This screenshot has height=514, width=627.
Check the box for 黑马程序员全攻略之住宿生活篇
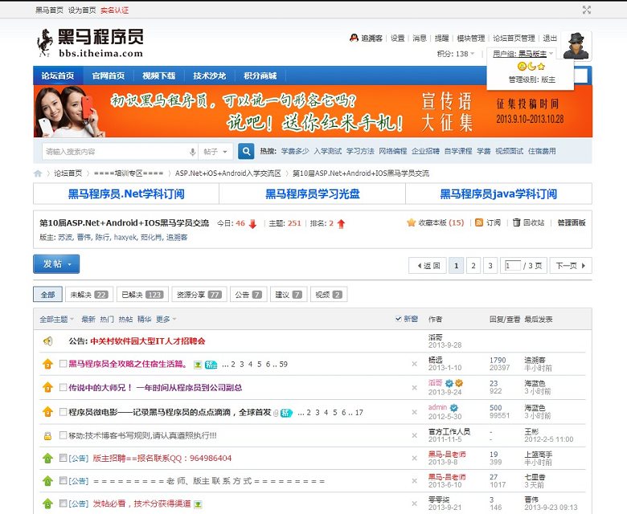pos(64,364)
